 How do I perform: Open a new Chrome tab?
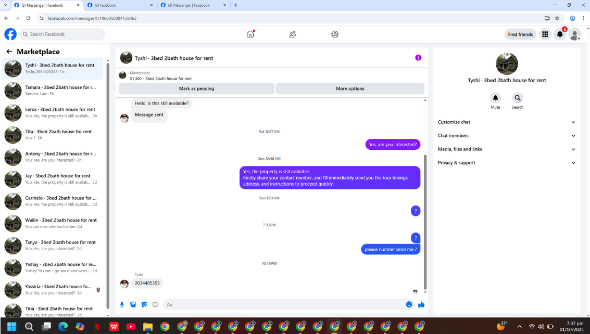(235, 5)
